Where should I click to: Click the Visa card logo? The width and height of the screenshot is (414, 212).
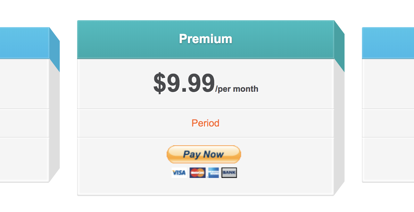tap(179, 173)
